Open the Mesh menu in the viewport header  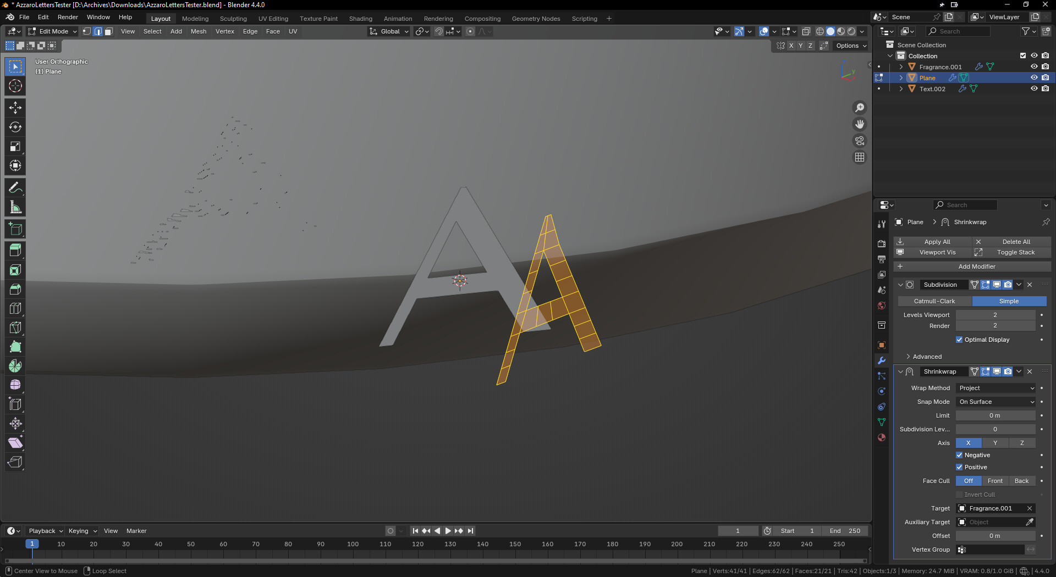pos(199,31)
